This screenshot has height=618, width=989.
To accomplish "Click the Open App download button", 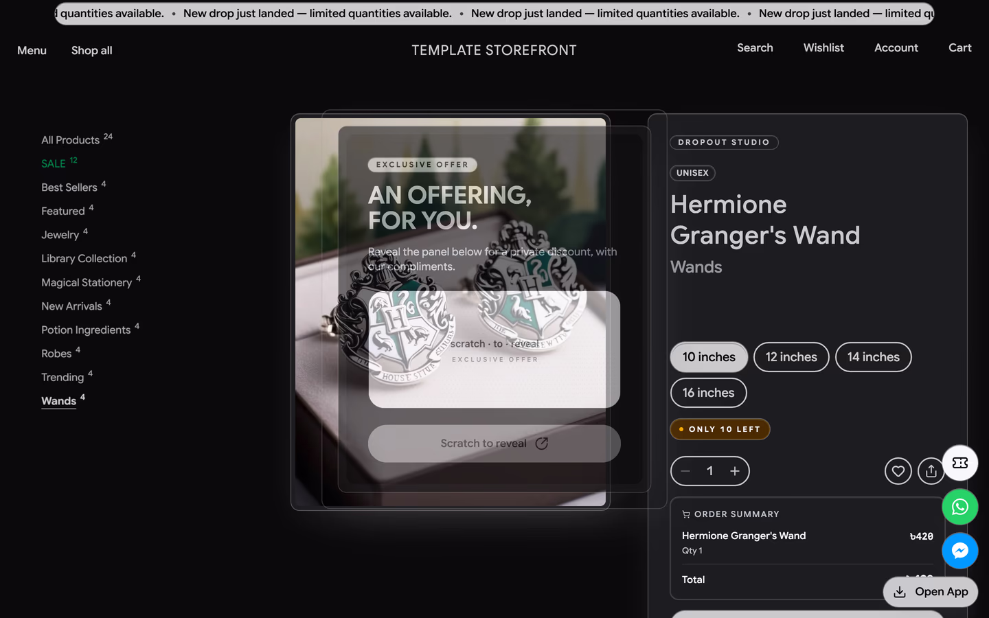I will (931, 592).
